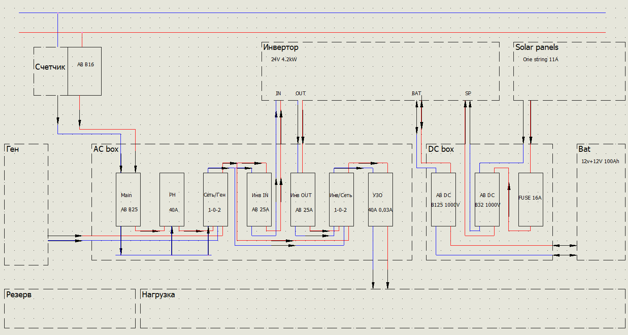The height and width of the screenshot is (335, 628).
Task: Select the BAT terminal label on inverter
Action: tap(416, 93)
